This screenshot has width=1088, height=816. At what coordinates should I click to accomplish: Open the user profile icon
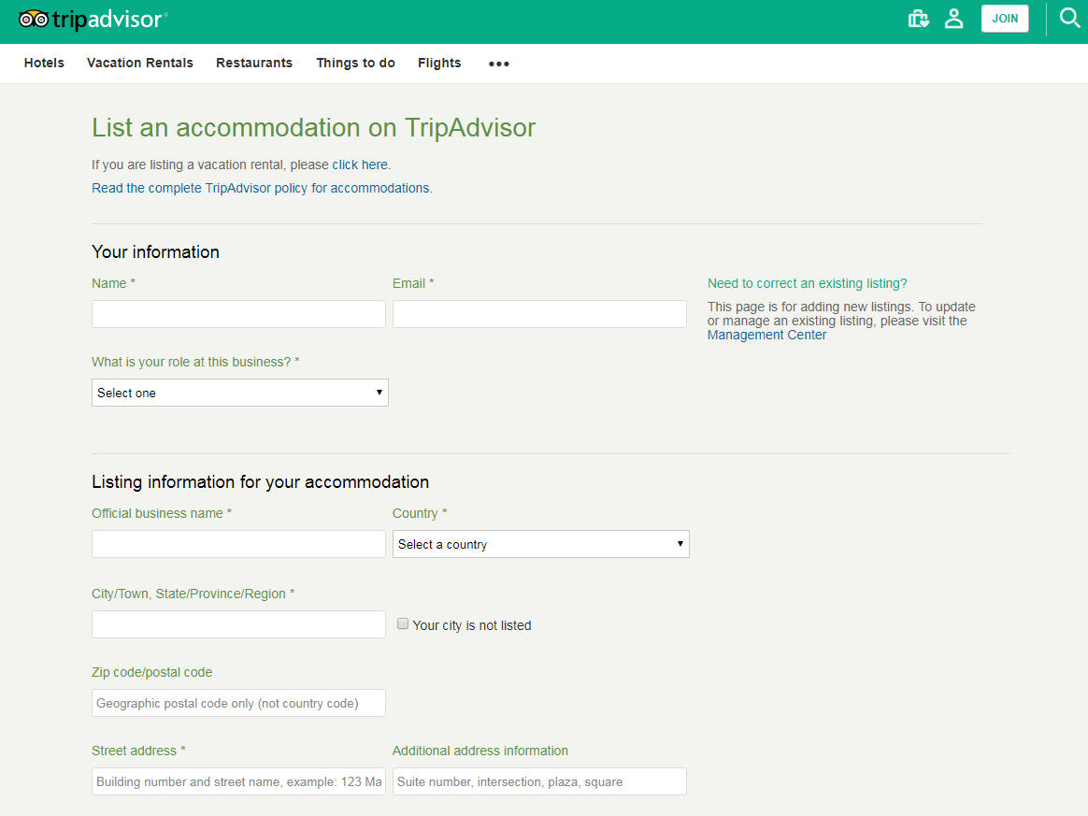click(954, 19)
